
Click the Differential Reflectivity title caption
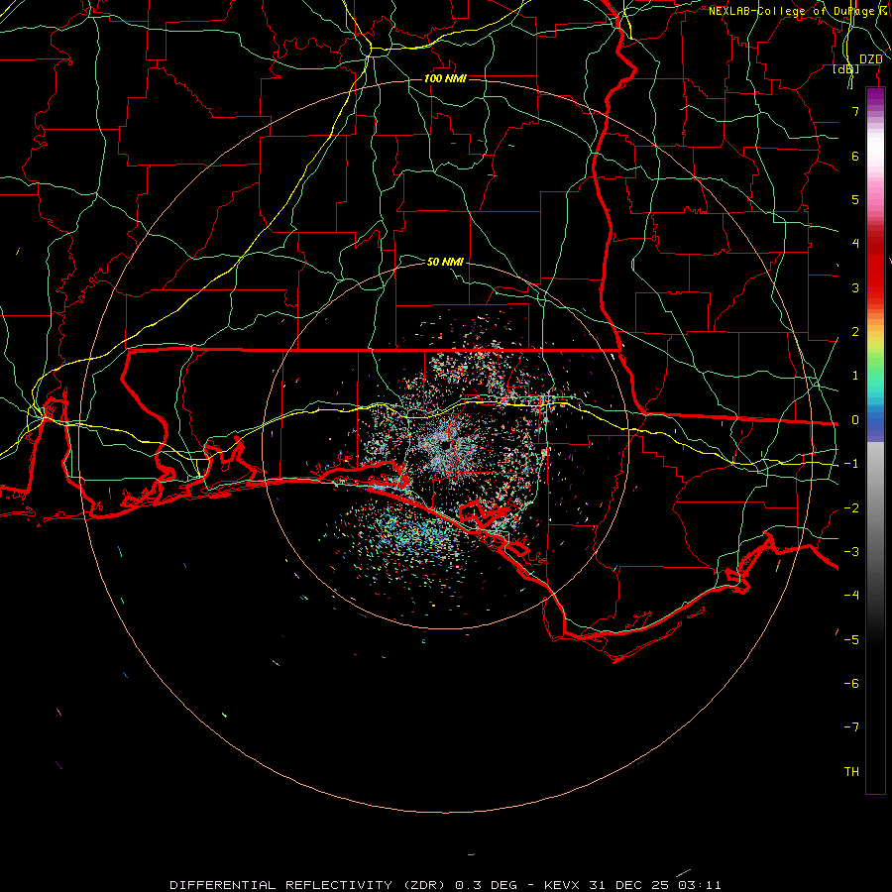[445, 885]
